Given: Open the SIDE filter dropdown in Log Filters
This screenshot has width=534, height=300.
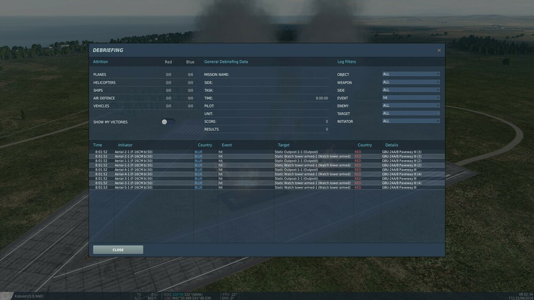Looking at the screenshot, I should click(411, 90).
